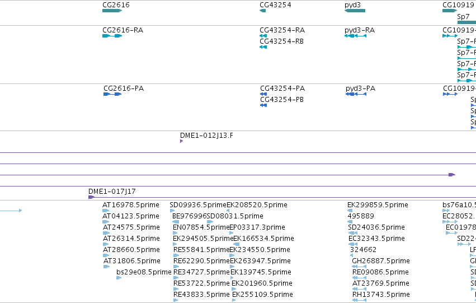Screen dimensions: 476x303
Task: Click EST EK294505.5prime
Action: click(x=203, y=239)
